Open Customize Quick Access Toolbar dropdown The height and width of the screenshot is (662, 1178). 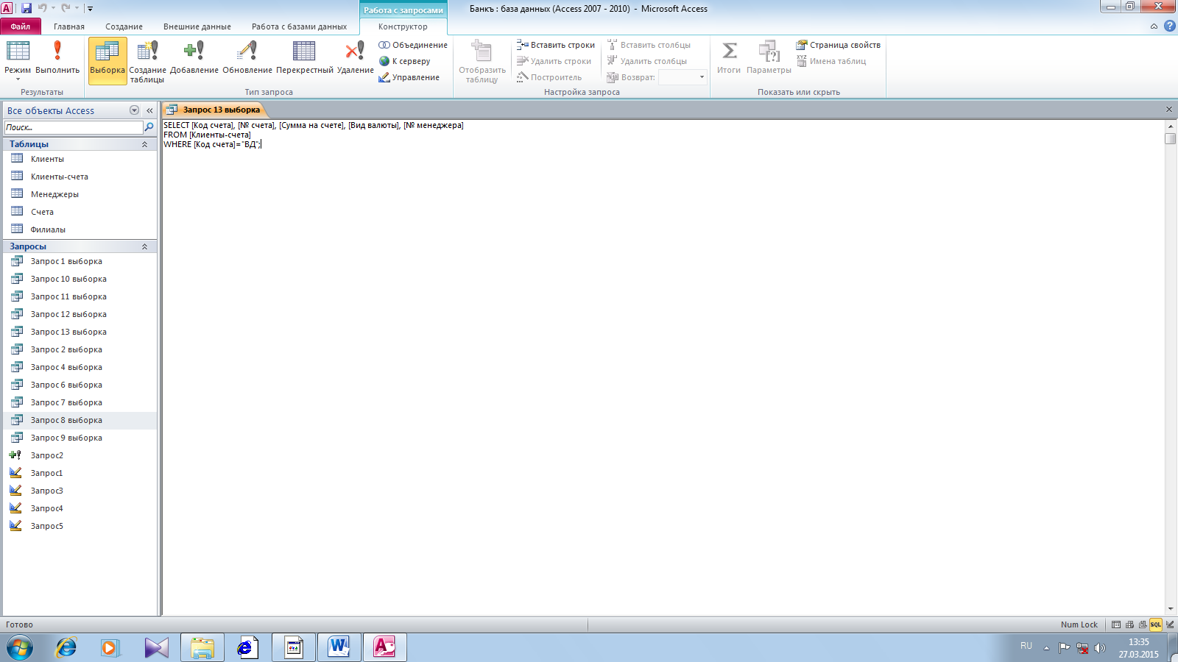91,9
